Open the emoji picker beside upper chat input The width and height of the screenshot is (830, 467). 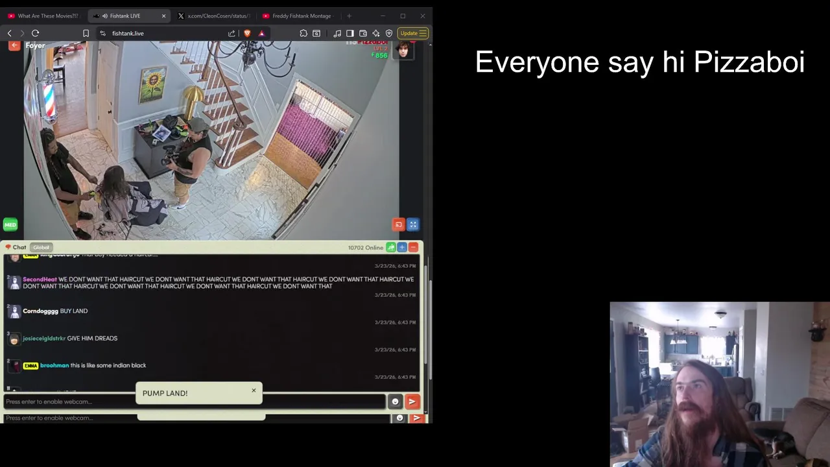point(395,401)
